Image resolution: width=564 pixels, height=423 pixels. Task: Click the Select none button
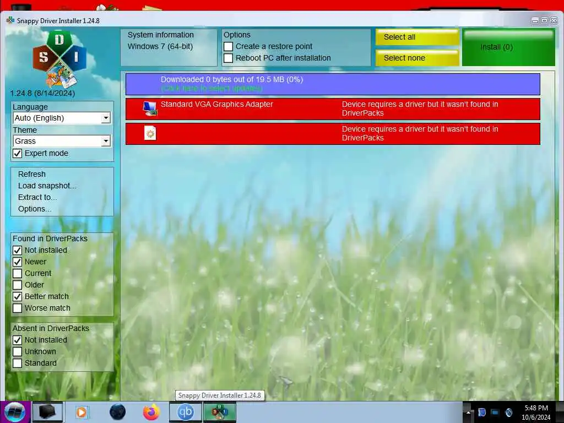(x=417, y=58)
